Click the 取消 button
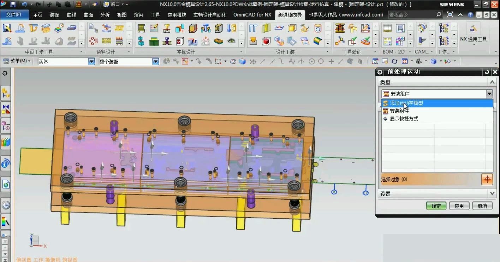 [x=482, y=206]
